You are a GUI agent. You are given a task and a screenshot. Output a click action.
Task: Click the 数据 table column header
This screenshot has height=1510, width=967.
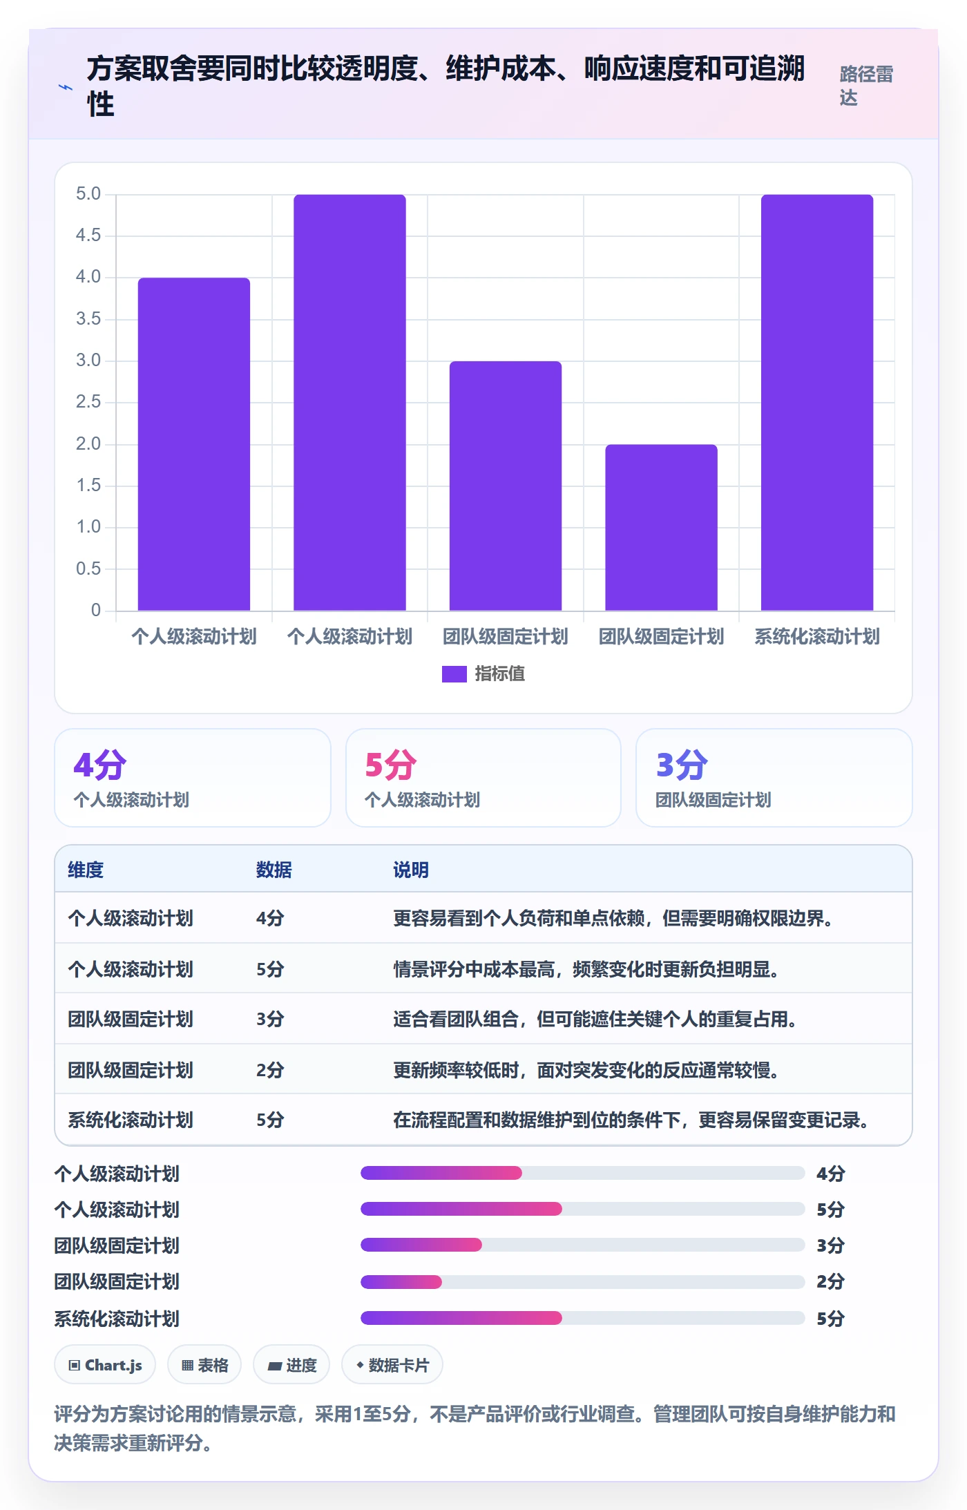274,870
